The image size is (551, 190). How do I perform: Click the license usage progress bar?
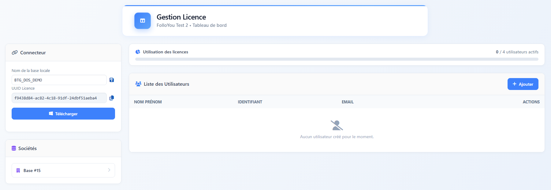coord(337,59)
